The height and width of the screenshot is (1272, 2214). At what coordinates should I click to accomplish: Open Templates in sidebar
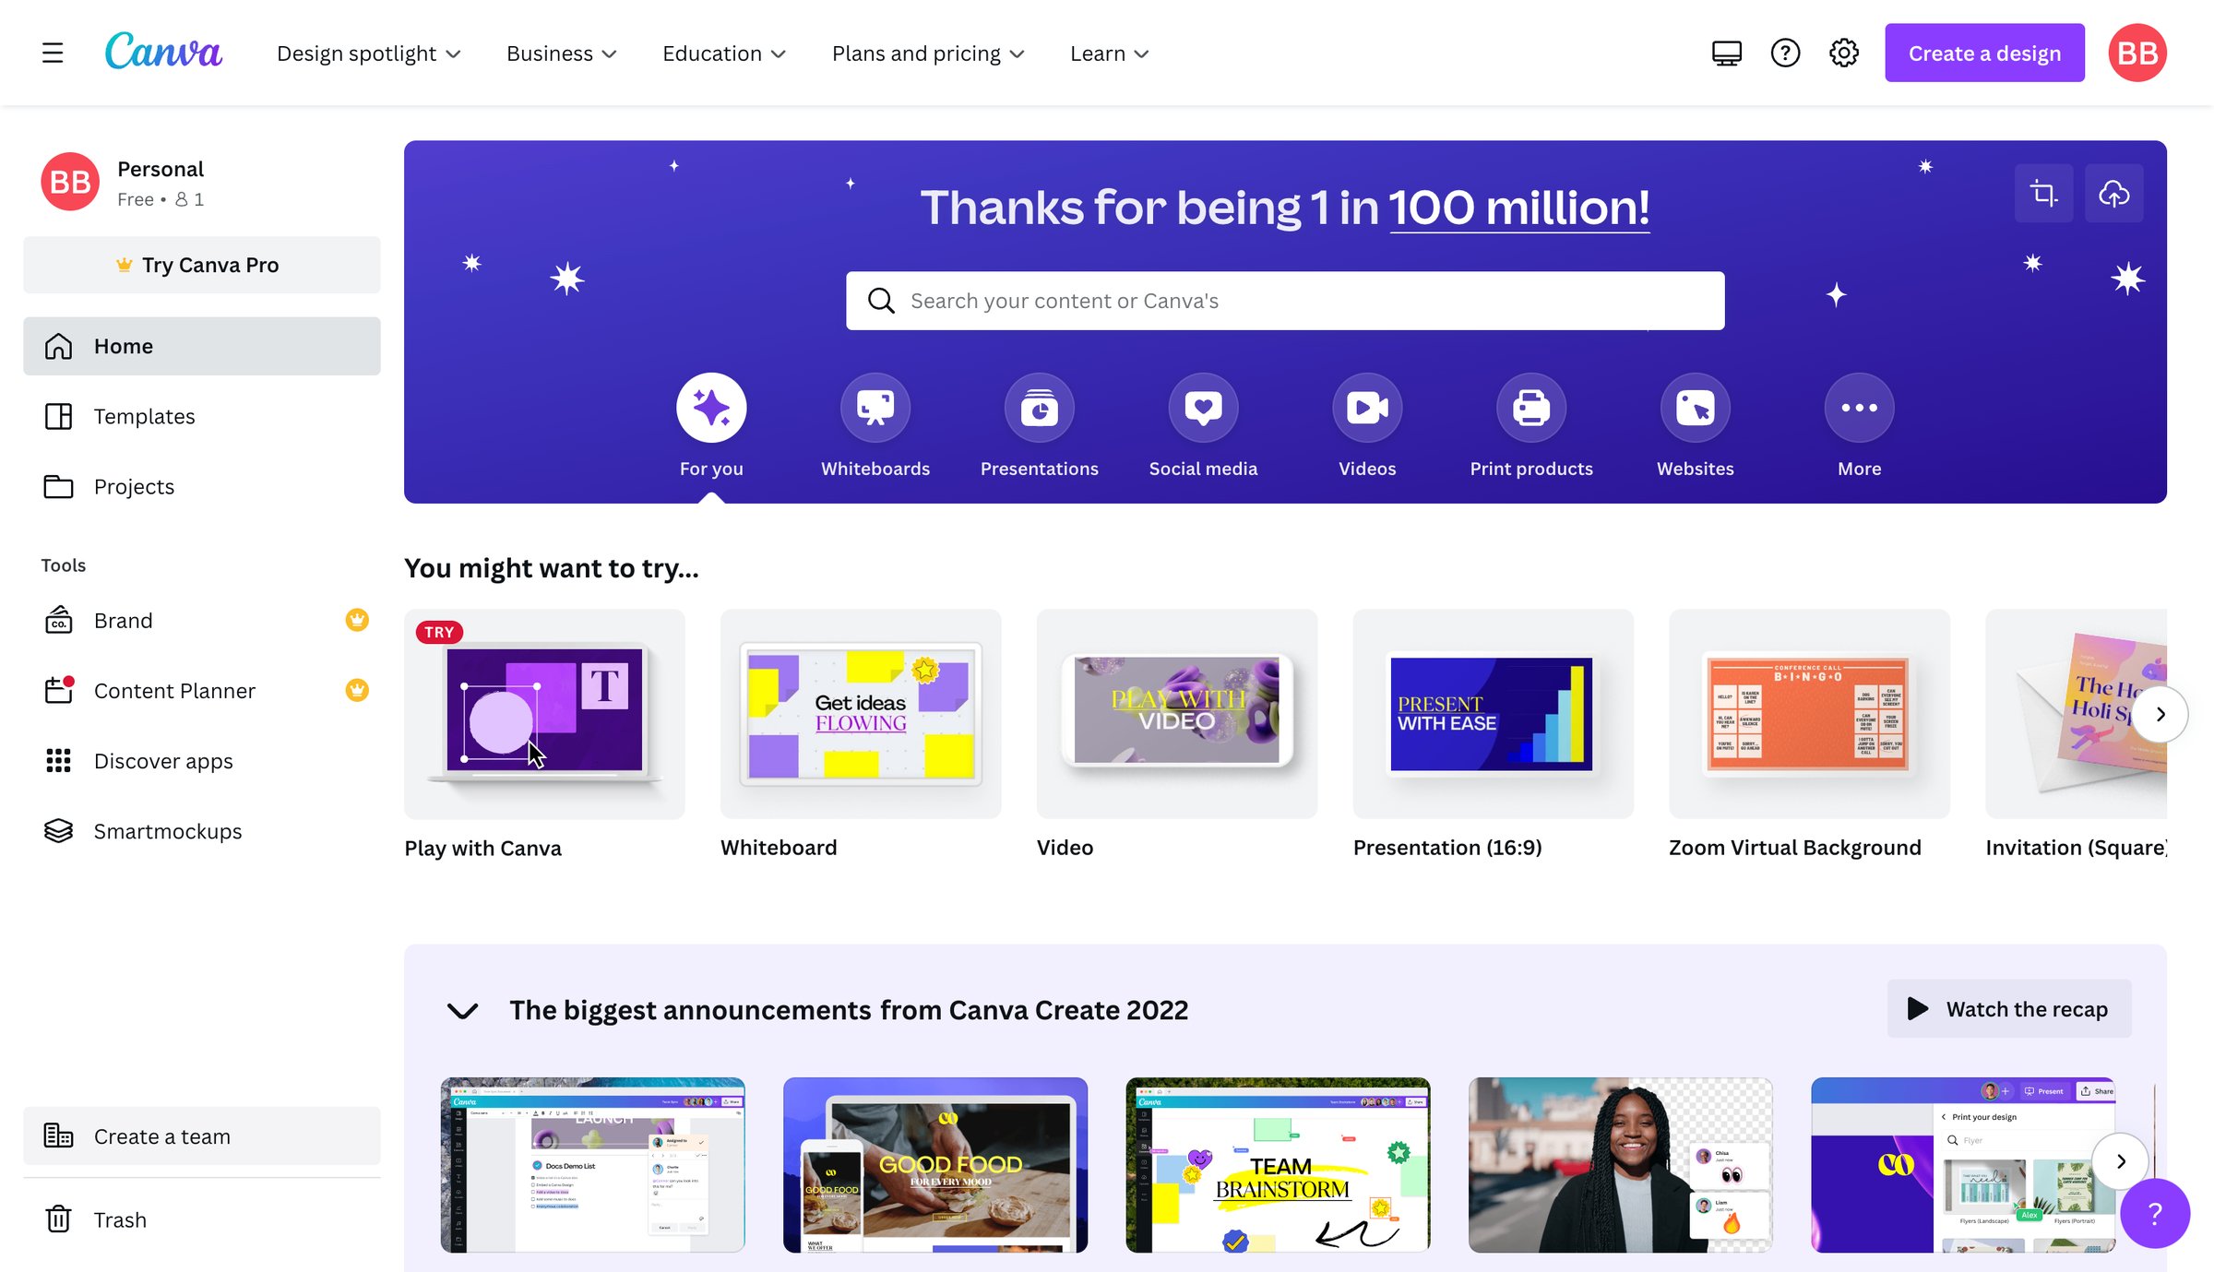pos(202,416)
